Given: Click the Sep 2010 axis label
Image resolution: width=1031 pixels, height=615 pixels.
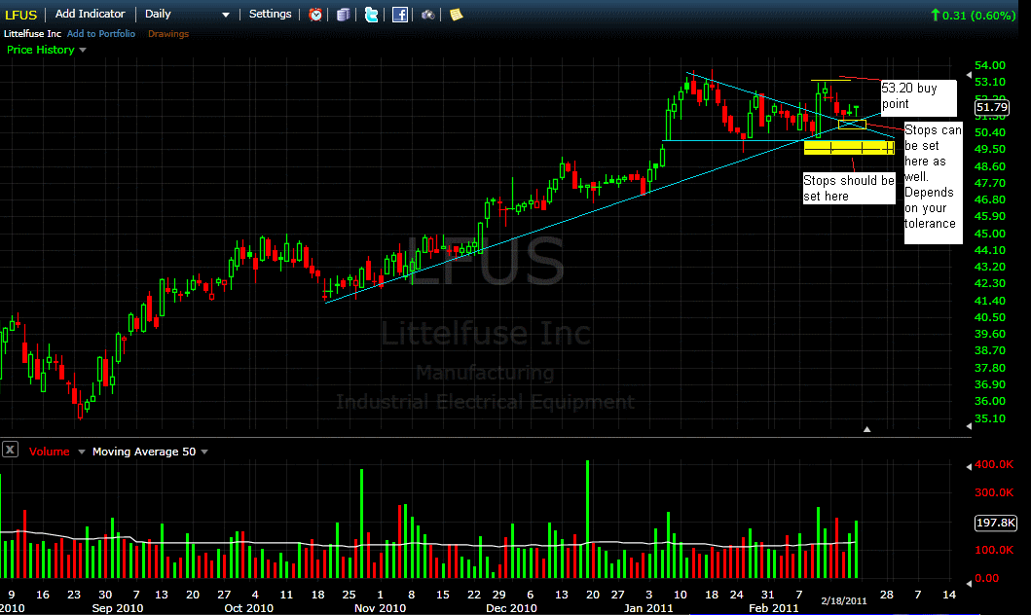Looking at the screenshot, I should click(118, 608).
